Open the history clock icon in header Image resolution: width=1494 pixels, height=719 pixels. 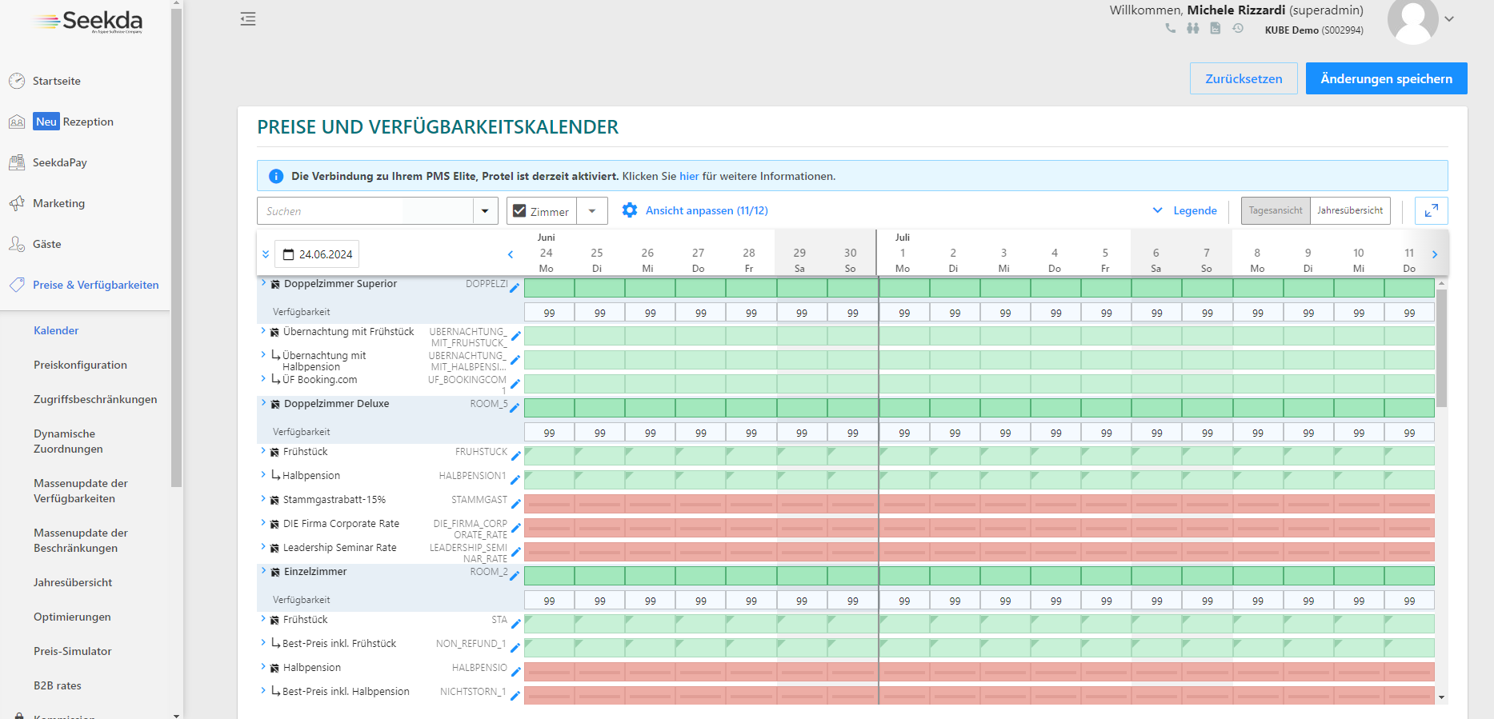pos(1238,29)
